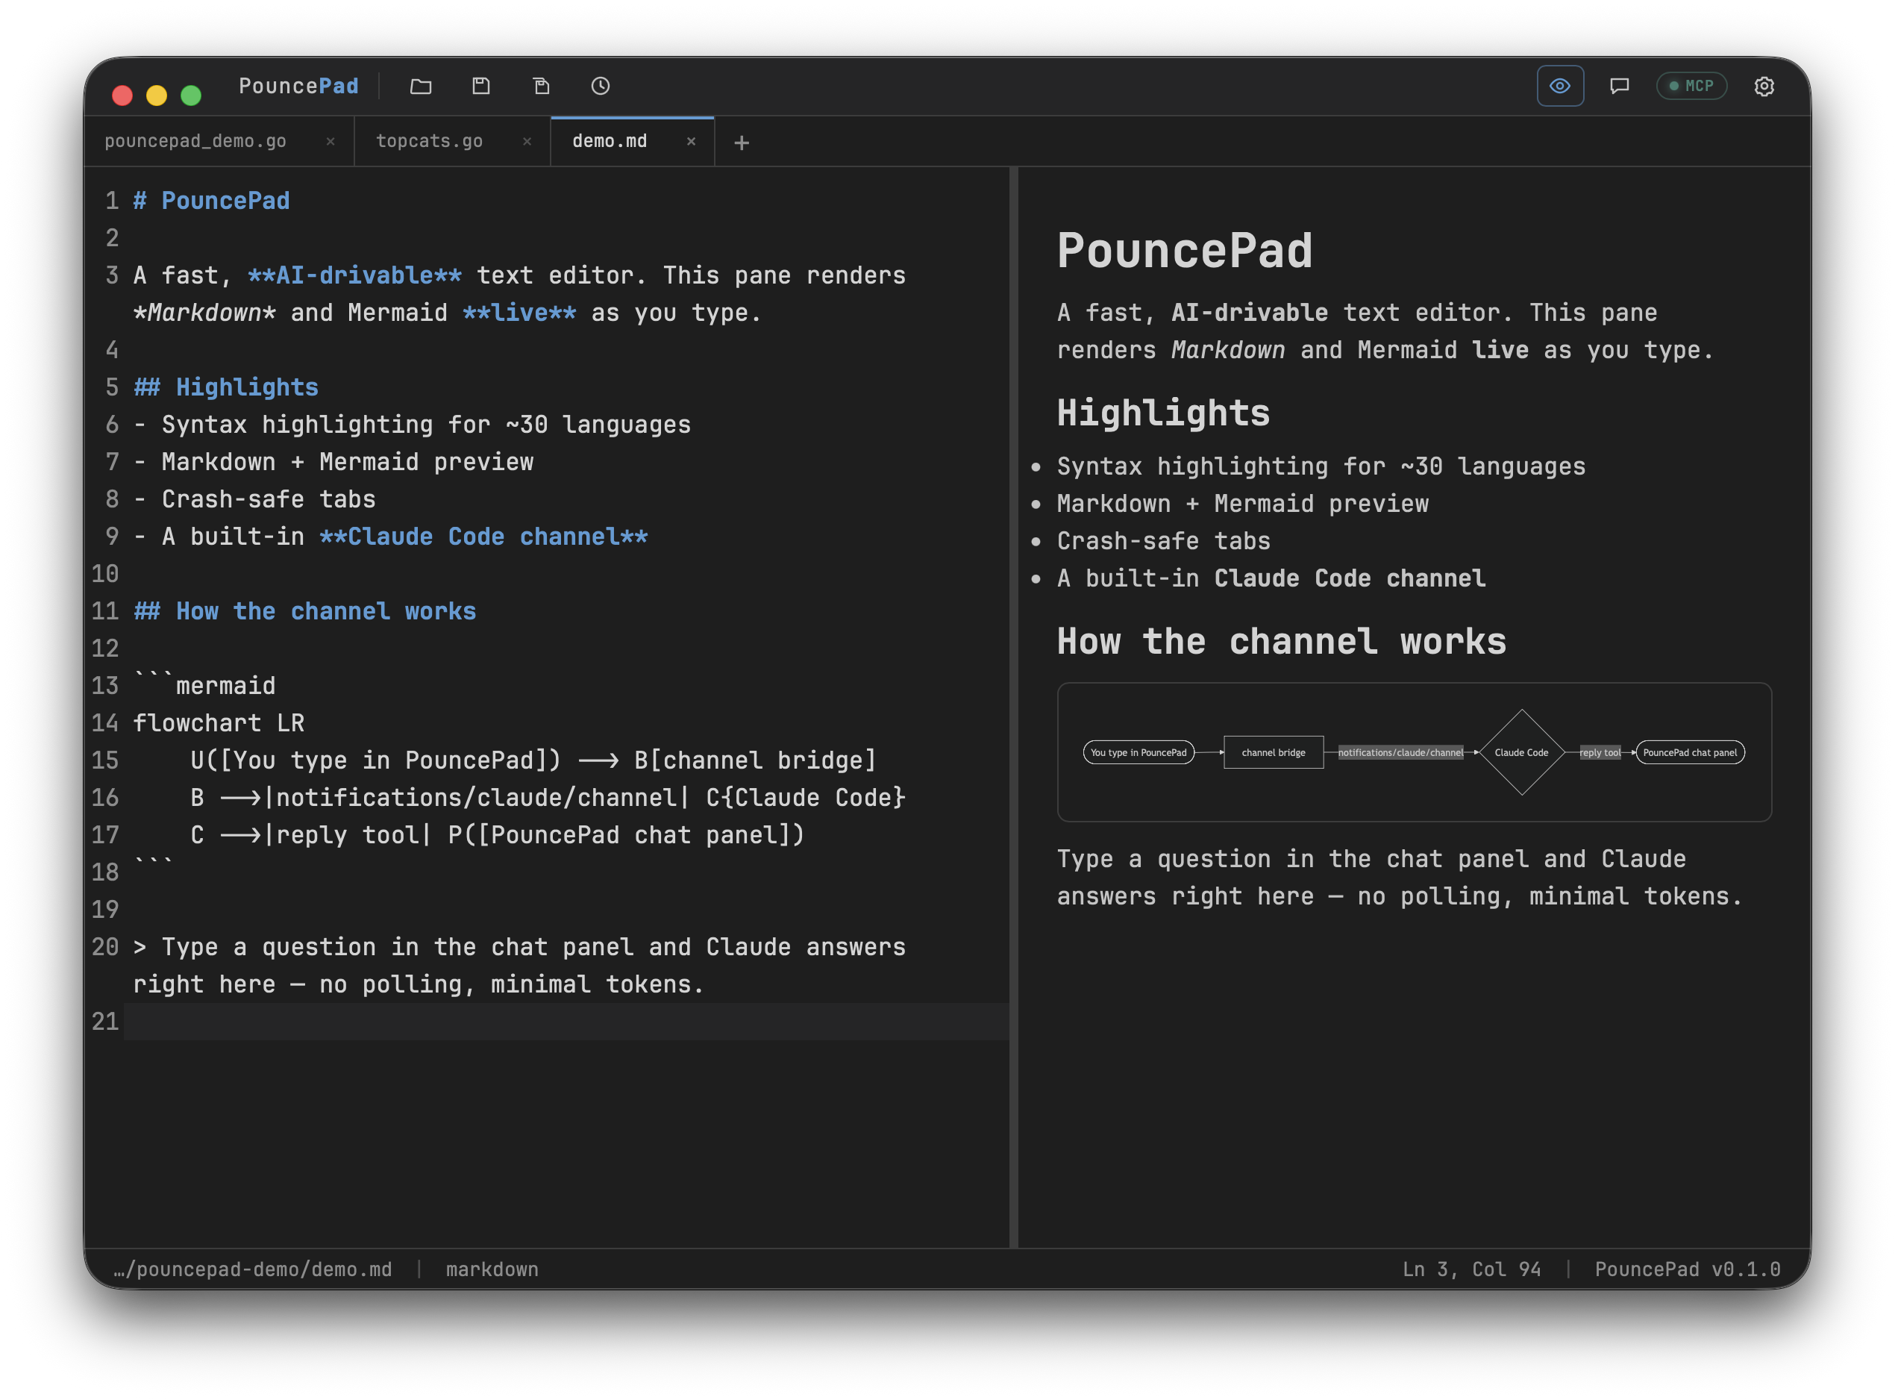Screen dimensions: 1895x1400
Task: Click the 'Highlights' heading in preview
Action: point(1163,413)
